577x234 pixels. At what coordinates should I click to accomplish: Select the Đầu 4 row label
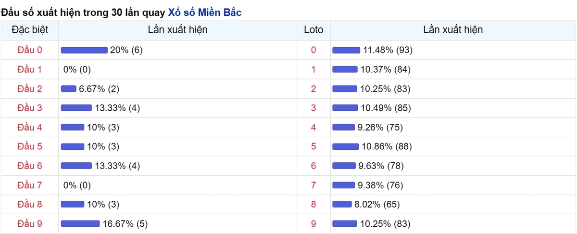(30, 127)
